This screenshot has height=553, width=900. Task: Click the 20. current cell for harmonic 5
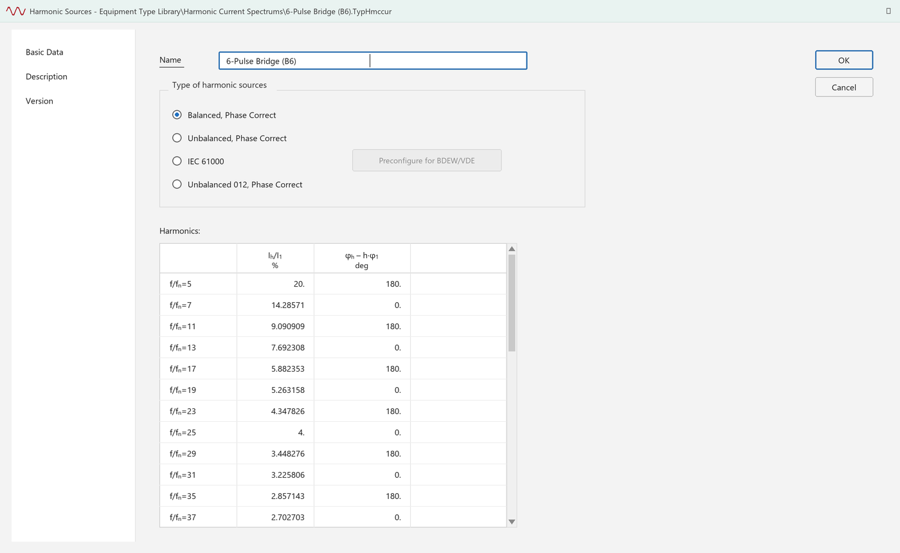click(275, 284)
